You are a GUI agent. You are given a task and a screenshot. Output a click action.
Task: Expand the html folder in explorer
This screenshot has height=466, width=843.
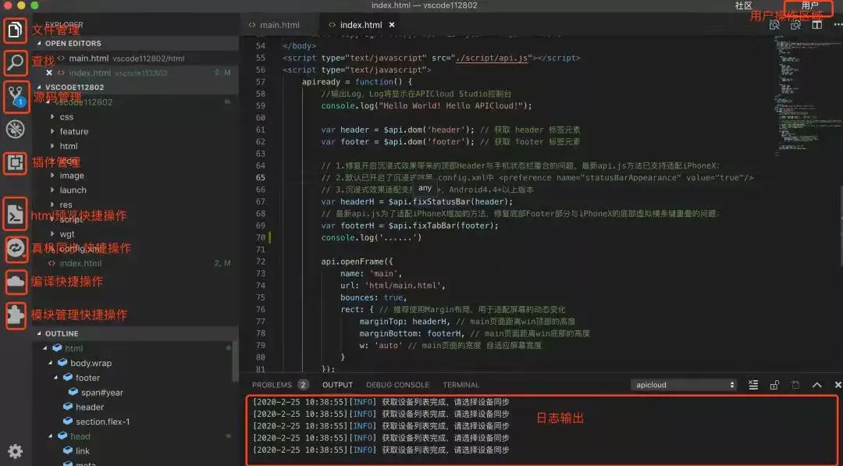52,146
